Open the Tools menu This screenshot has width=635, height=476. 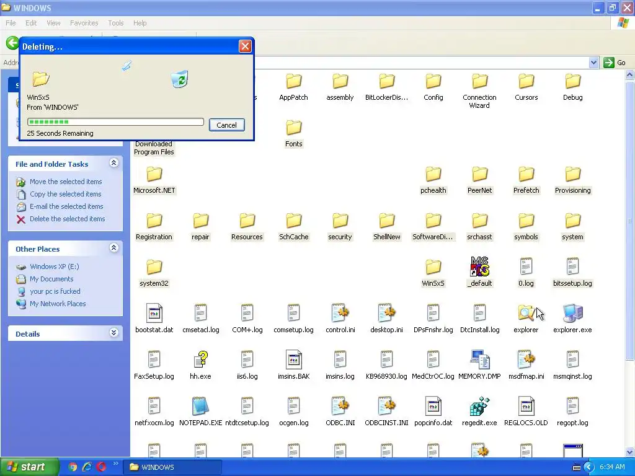coord(115,23)
